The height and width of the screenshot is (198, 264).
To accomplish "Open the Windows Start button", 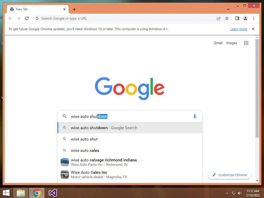I will click(x=6, y=193).
